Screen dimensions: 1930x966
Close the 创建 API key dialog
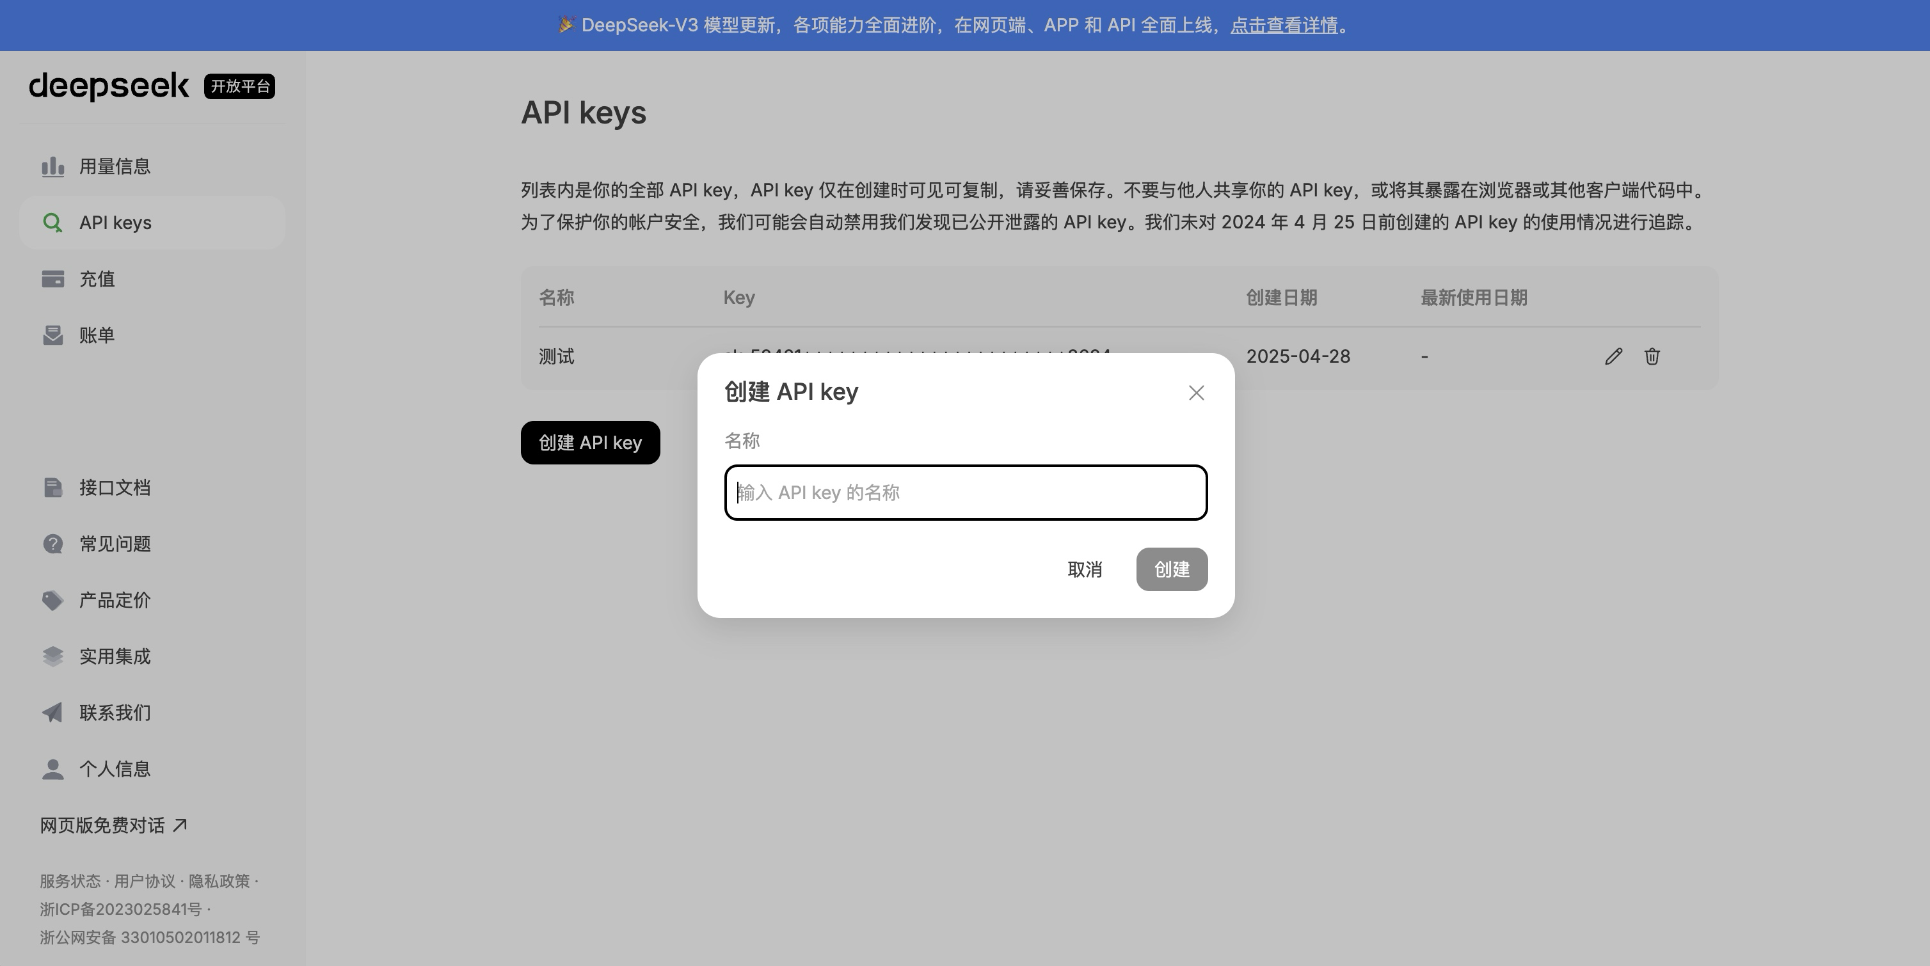1196,392
